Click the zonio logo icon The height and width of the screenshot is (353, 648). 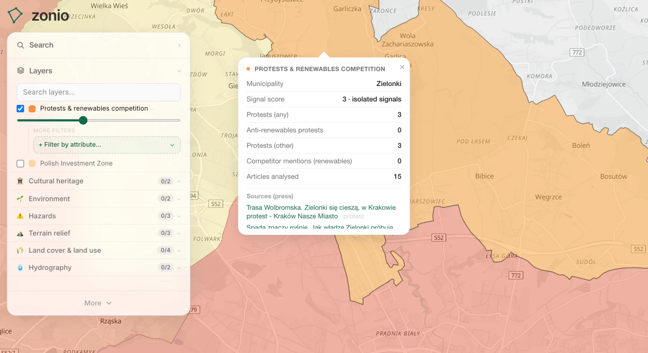tap(15, 15)
